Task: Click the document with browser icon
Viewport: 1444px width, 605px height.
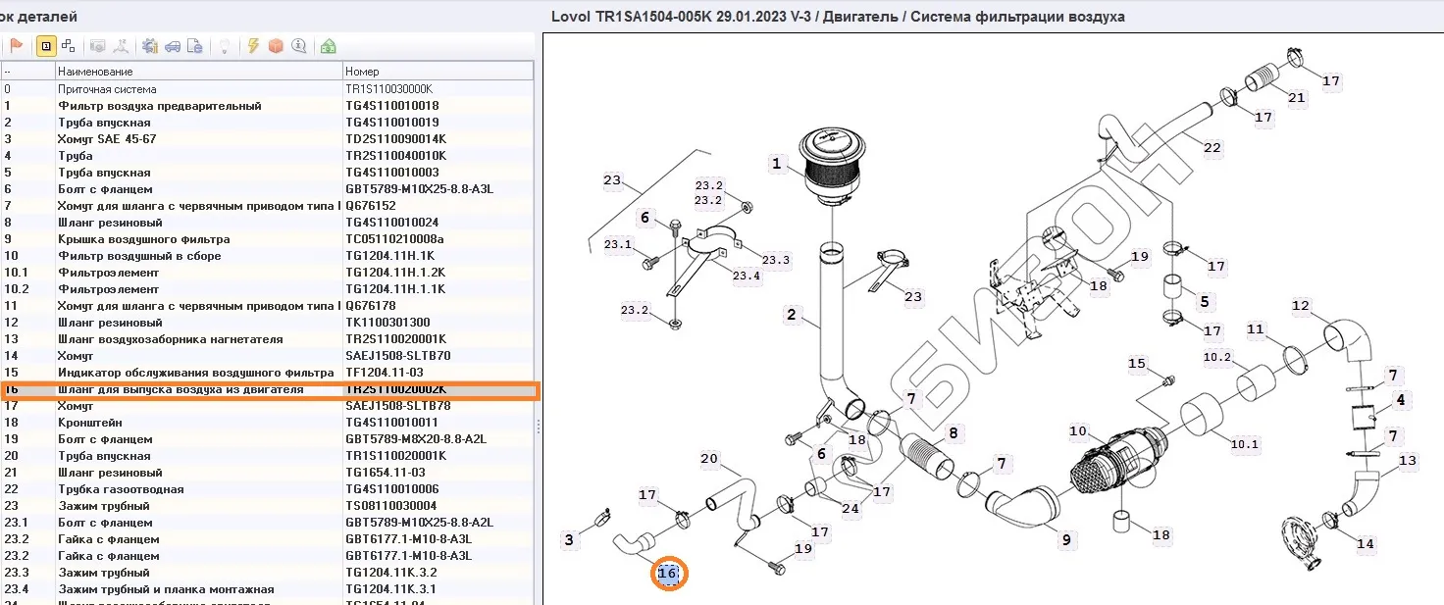Action: tap(195, 46)
